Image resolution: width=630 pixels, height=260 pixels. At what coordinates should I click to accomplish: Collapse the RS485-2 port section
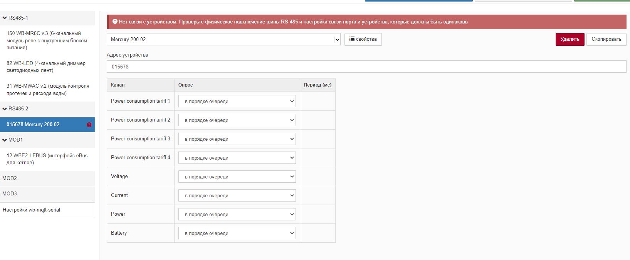tap(47, 108)
